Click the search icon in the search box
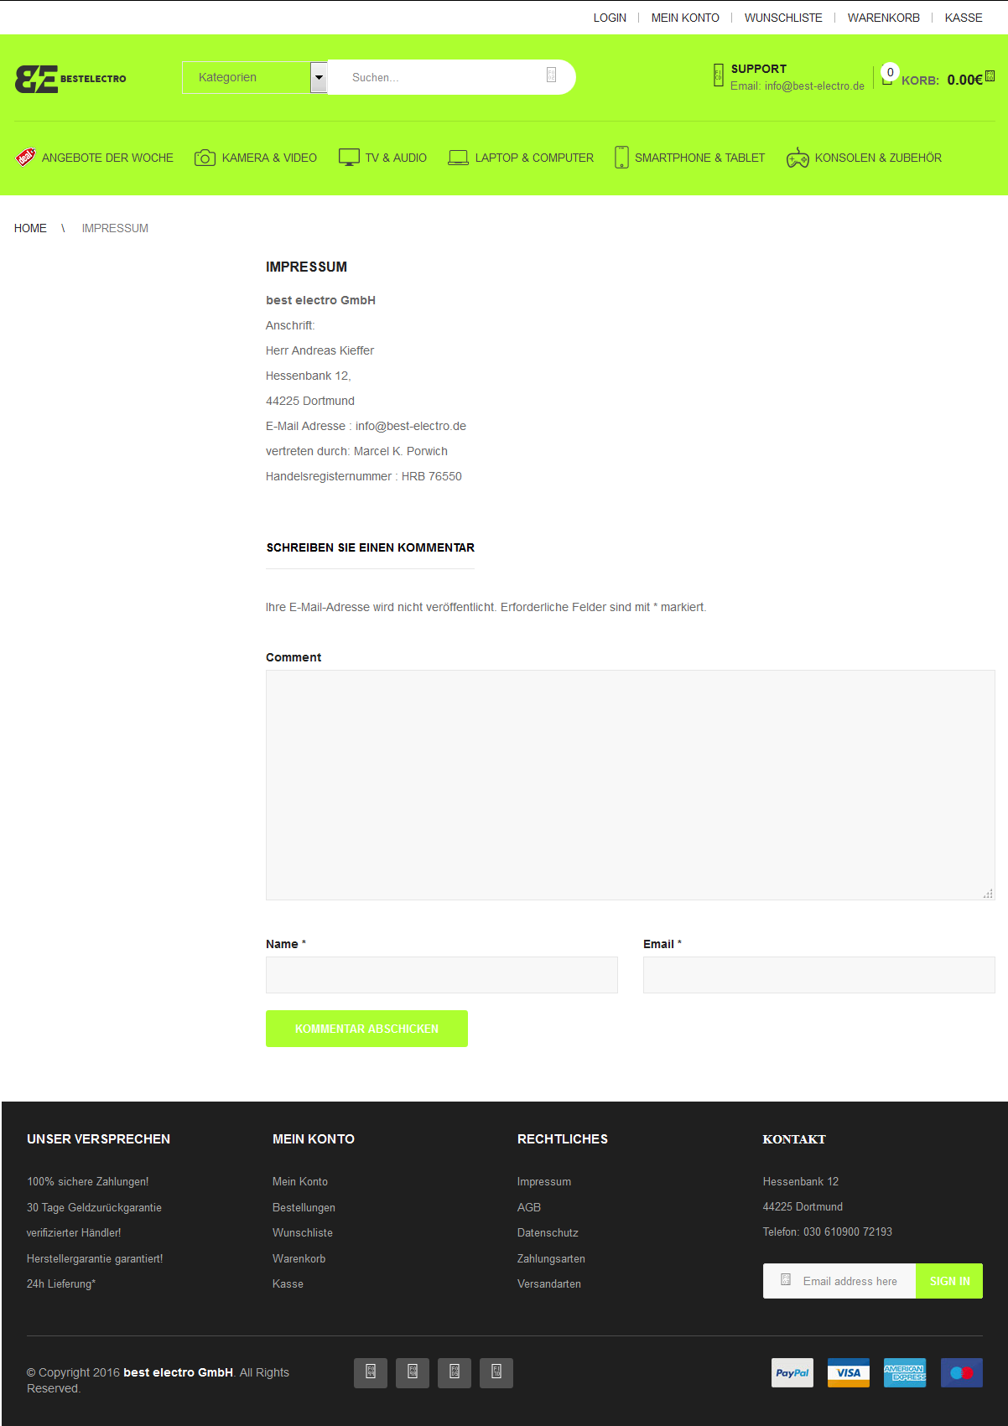Viewport: 1008px width, 1426px height. click(x=551, y=75)
